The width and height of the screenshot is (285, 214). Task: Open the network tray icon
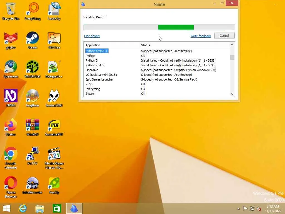point(252,208)
